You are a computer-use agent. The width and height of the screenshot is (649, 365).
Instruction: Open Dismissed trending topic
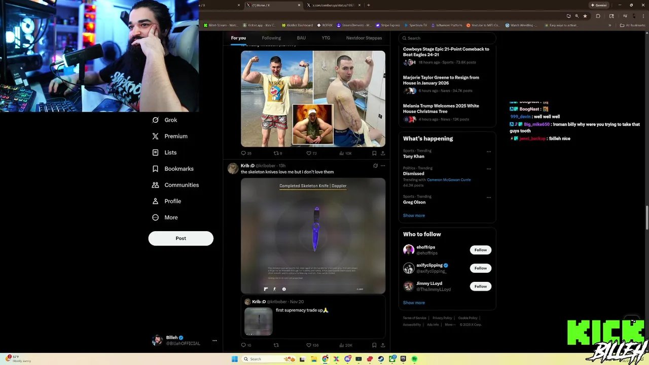(414, 174)
